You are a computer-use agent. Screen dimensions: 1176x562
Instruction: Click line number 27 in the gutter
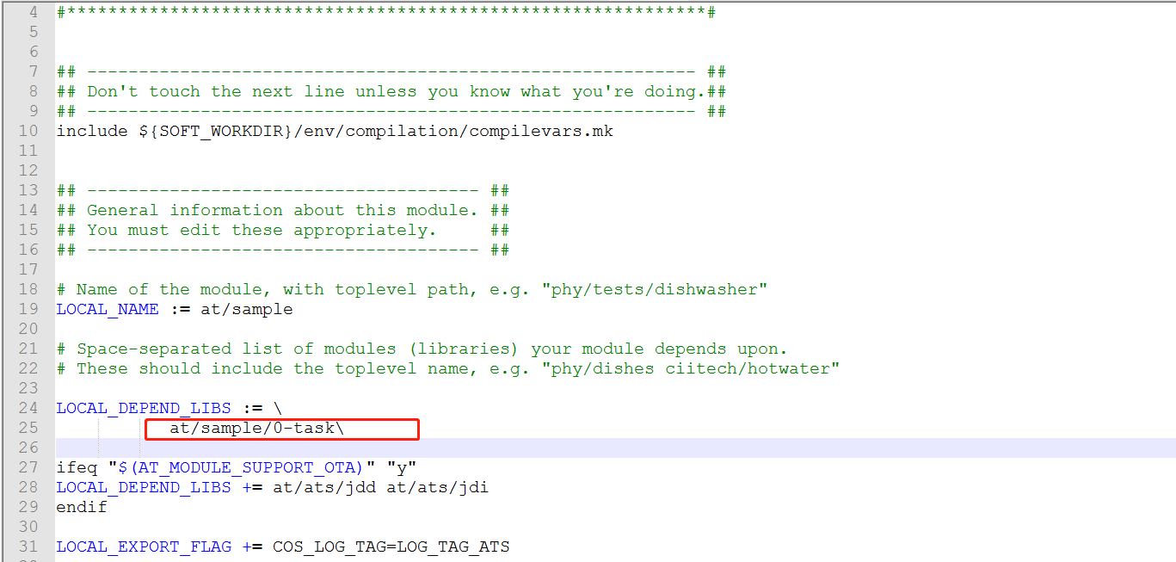pos(28,467)
